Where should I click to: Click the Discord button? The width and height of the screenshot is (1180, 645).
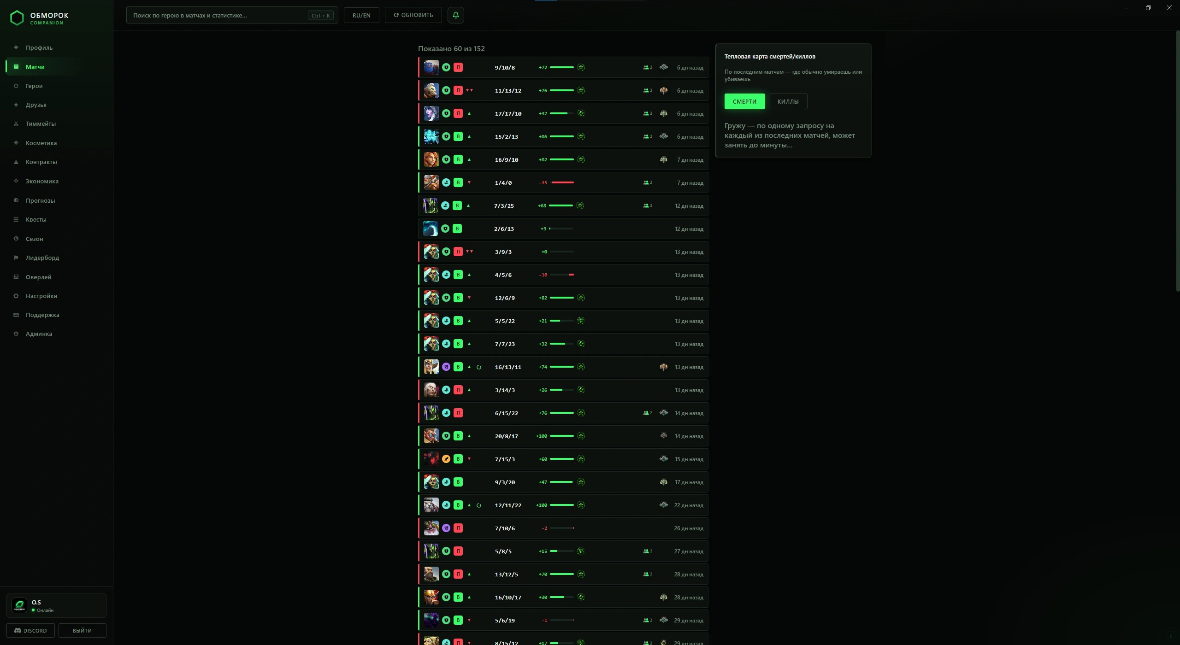click(30, 630)
